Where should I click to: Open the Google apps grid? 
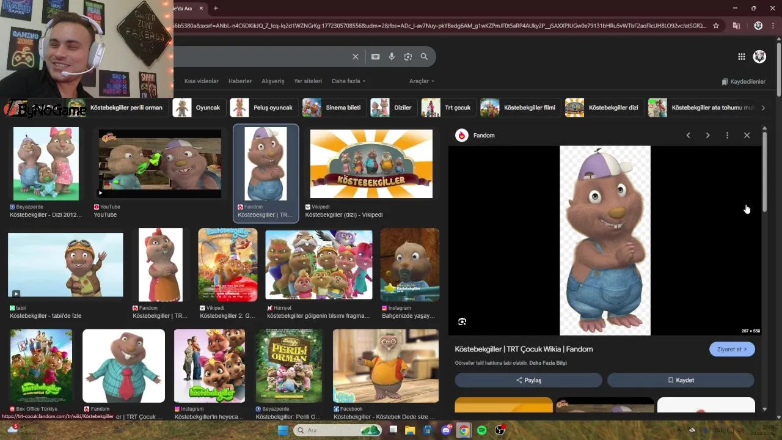(741, 57)
